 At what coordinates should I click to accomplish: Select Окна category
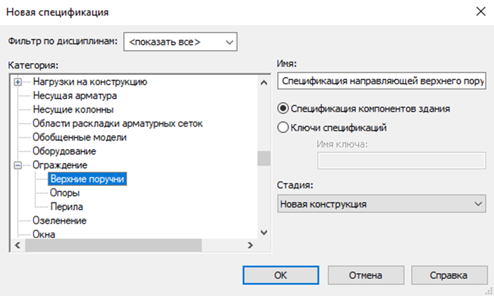click(44, 234)
